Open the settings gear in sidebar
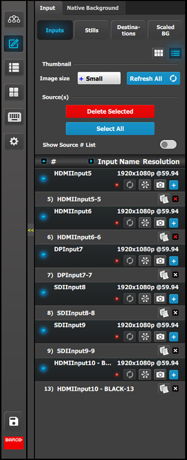The width and height of the screenshot is (187, 460). point(14,141)
